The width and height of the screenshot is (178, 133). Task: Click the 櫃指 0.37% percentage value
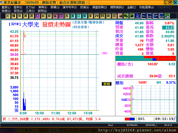171,82
